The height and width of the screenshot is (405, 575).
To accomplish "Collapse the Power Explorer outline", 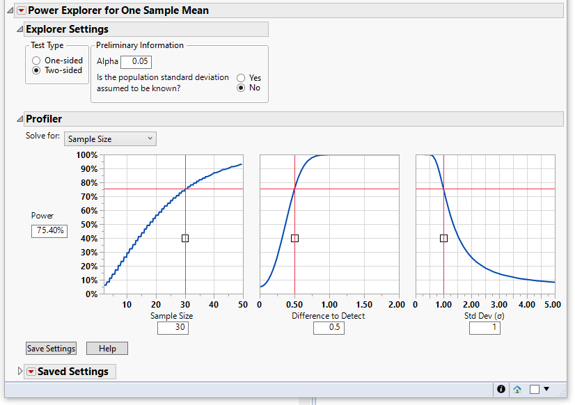I will (8, 11).
